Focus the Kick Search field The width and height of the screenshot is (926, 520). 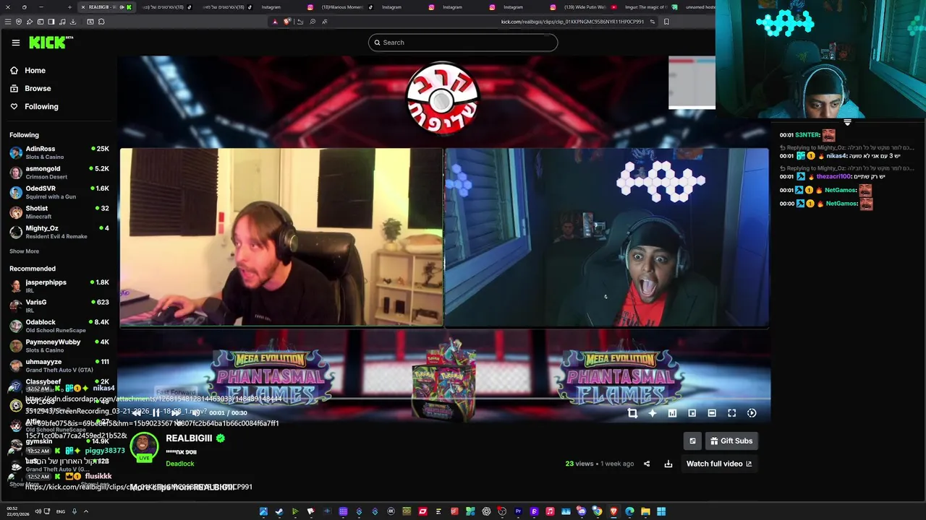[x=463, y=43]
